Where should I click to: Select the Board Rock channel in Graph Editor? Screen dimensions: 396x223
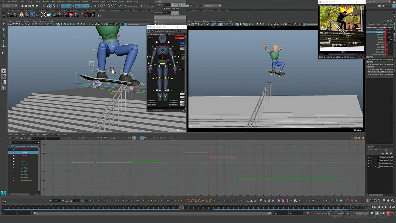[24, 168]
